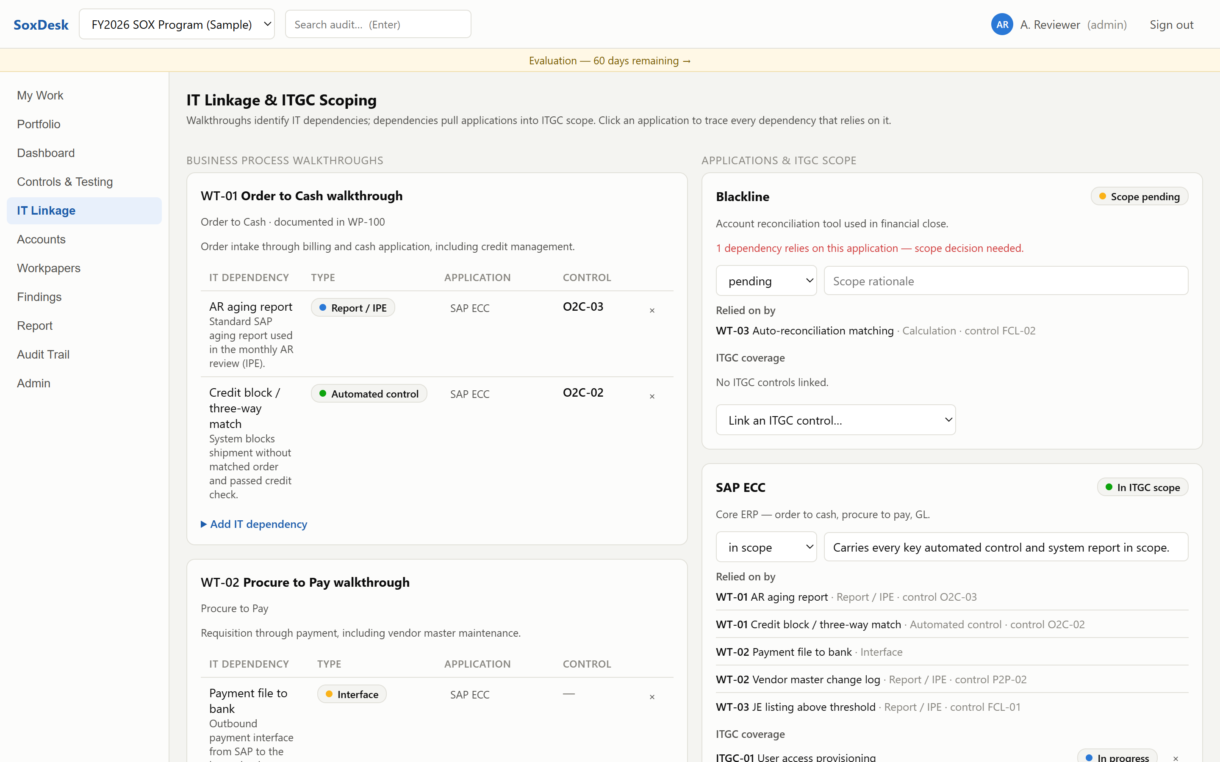Click the WT-01 Order to Cash walkthrough title
The width and height of the screenshot is (1220, 762).
tap(302, 196)
